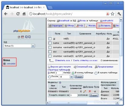Click the browser back arrow
125x107 pixels.
pos(6,14)
